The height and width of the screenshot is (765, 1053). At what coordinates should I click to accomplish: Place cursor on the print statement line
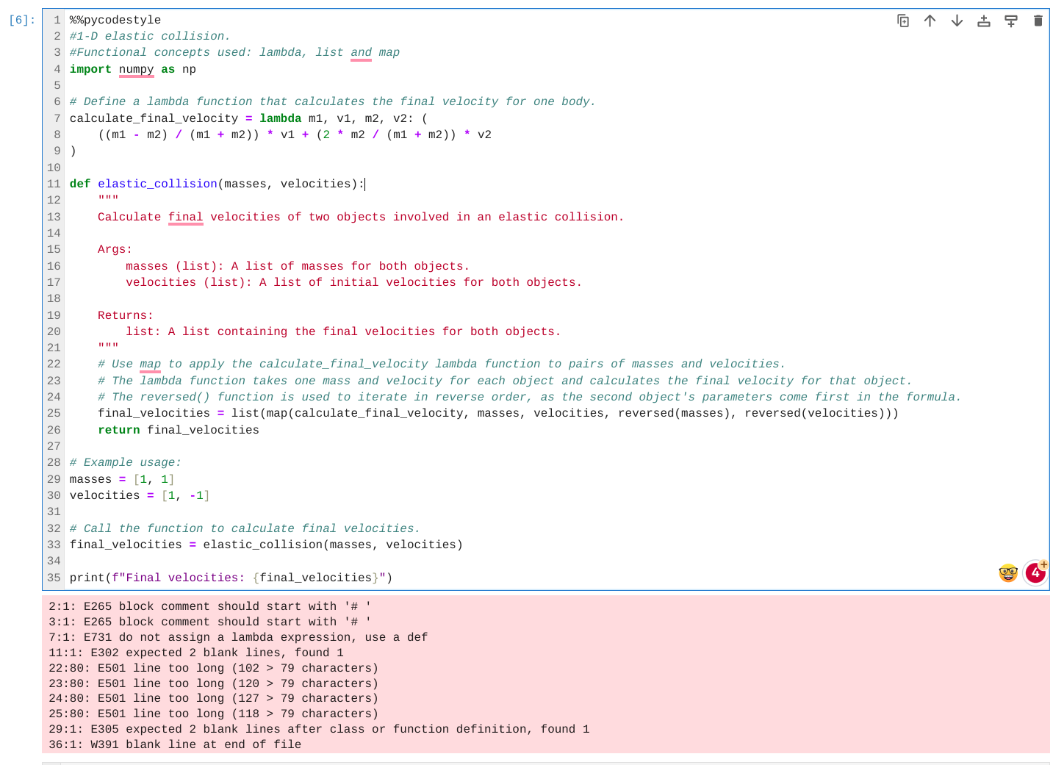click(x=230, y=578)
